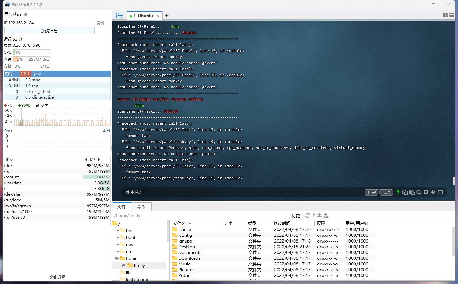The image size is (458, 284).
Task: Click 复制 to copy IP address
Action: coord(100,23)
